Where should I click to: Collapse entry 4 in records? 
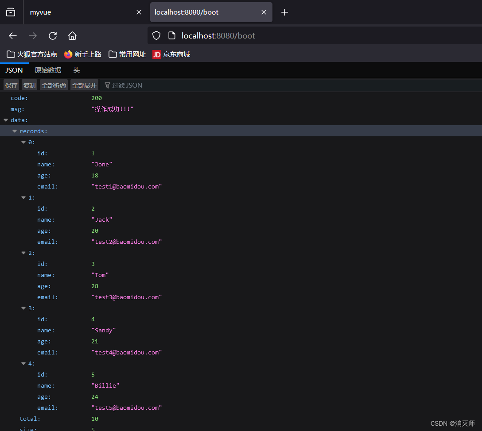tap(23, 363)
